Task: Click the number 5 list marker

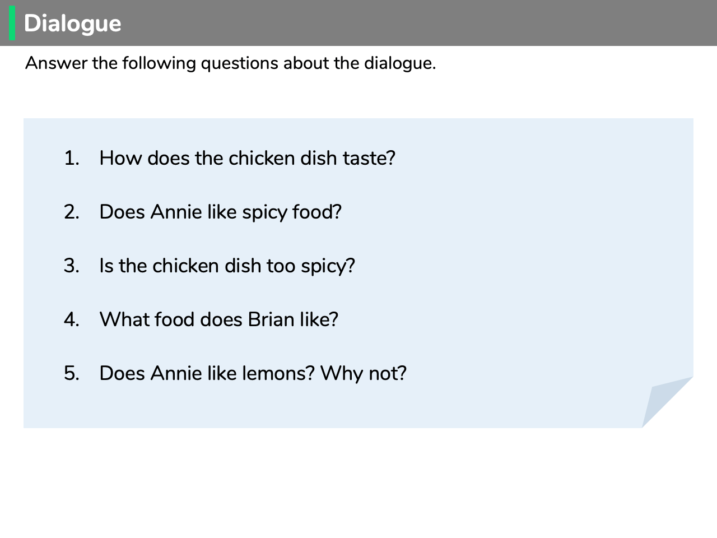Action: [x=72, y=373]
